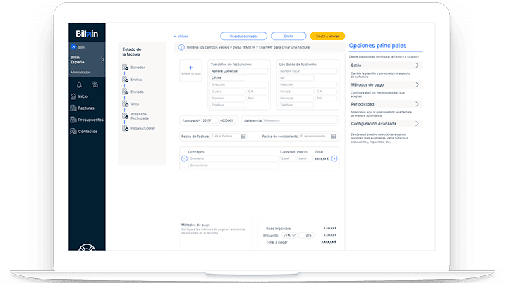The width and height of the screenshot is (505, 283).
Task: Click the Emitir y enviar button
Action: (327, 36)
